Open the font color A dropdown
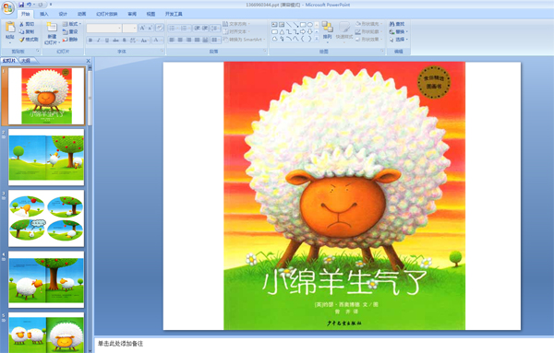Viewport: 554px width, 353px height. coord(158,41)
